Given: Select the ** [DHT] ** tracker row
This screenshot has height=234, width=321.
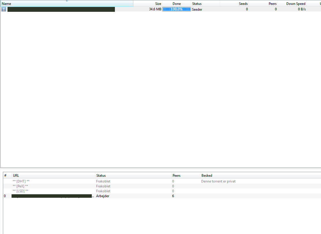Looking at the screenshot, I should pos(162,181).
